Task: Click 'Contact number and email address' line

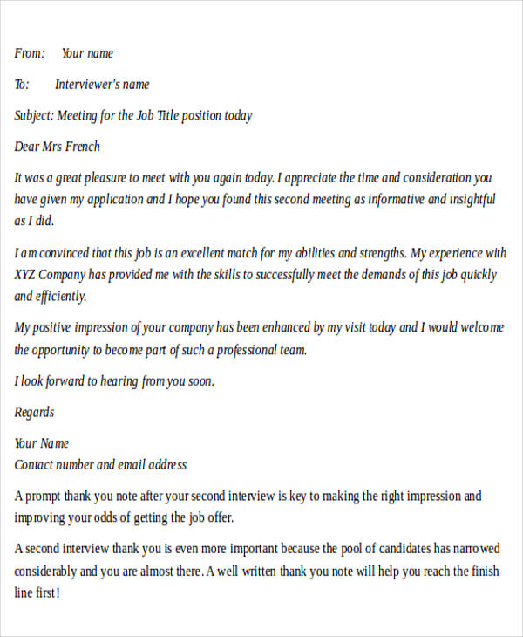Action: [100, 465]
